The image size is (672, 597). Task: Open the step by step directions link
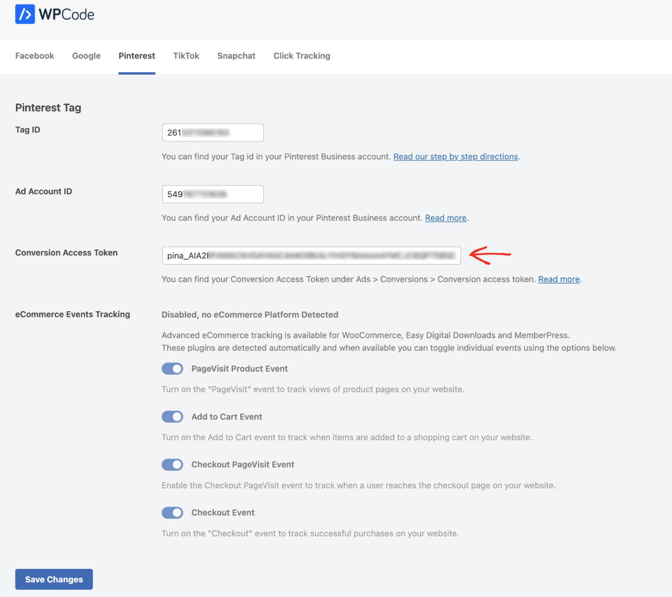point(455,156)
